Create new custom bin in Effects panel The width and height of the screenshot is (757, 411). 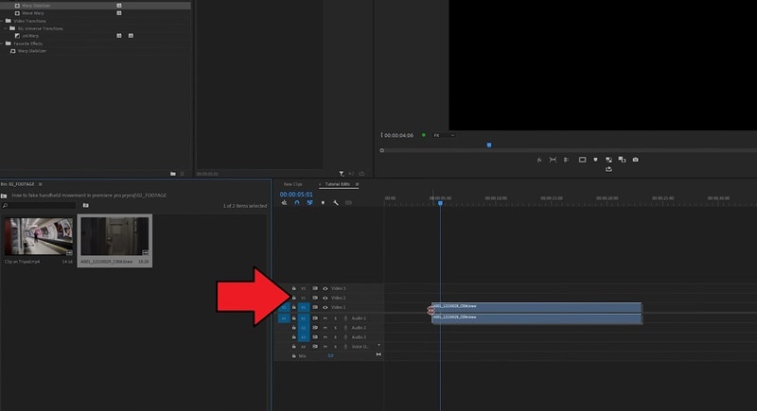point(173,174)
